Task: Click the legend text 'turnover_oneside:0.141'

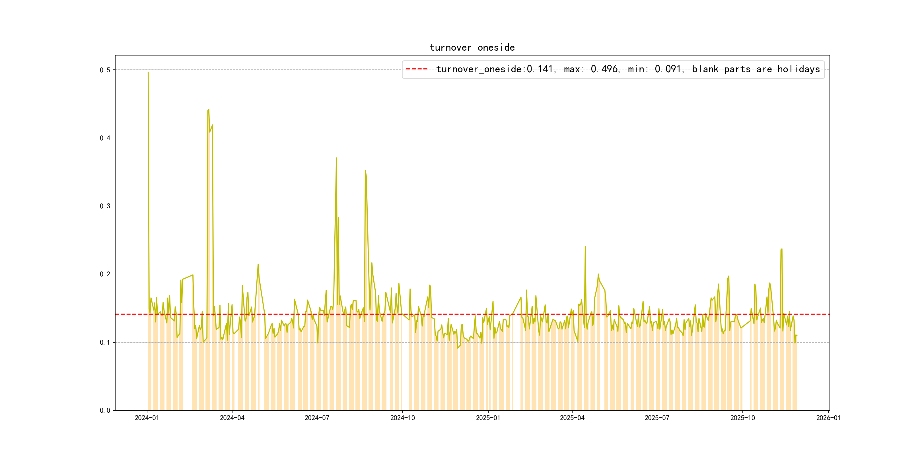Action: [x=495, y=69]
